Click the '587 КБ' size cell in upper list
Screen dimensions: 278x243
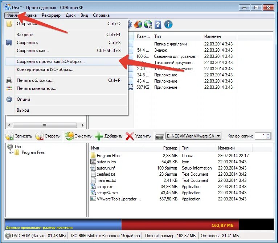(143, 87)
